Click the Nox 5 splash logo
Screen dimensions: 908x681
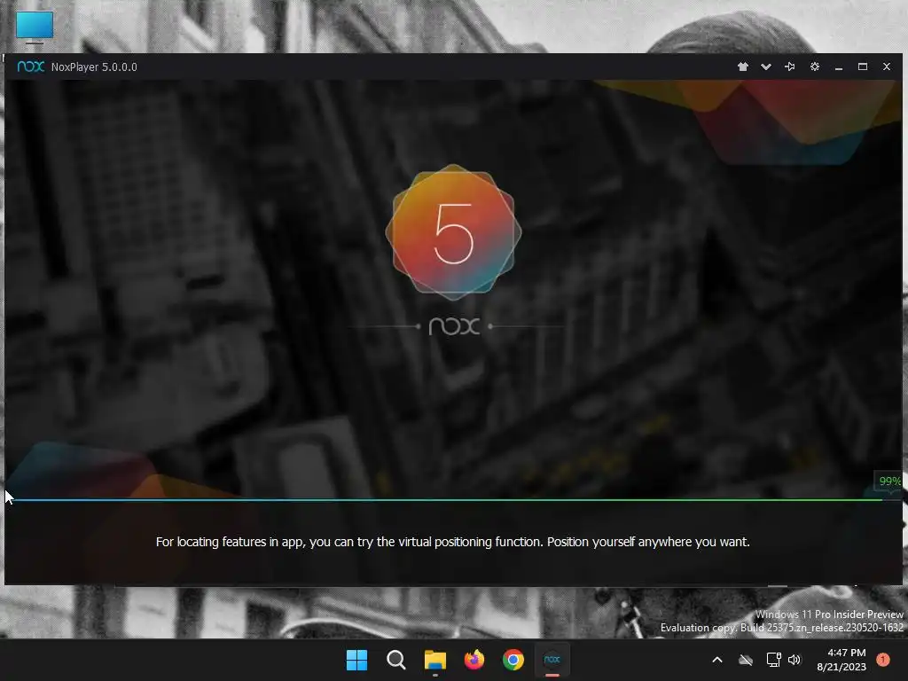pyautogui.click(x=453, y=232)
